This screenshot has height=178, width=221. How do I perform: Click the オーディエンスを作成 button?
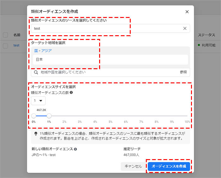[x=169, y=166]
